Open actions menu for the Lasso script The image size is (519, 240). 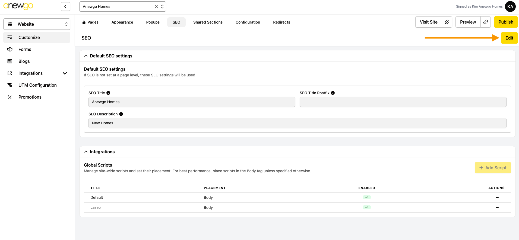(x=497, y=207)
